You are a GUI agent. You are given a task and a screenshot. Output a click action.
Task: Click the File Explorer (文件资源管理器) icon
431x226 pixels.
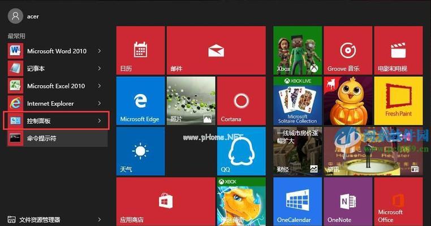[11, 219]
